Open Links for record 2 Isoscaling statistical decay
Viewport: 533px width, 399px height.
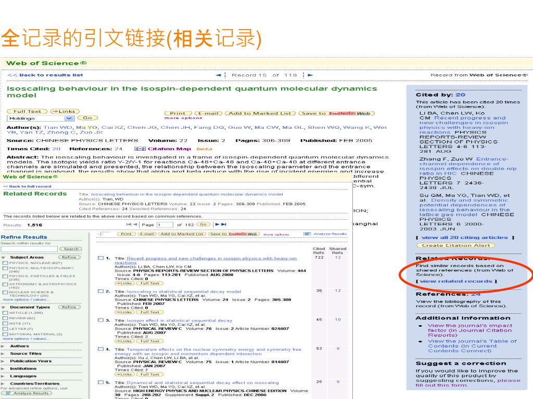click(124, 312)
